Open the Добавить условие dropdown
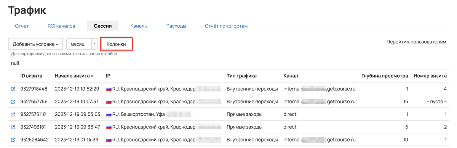 (35, 44)
